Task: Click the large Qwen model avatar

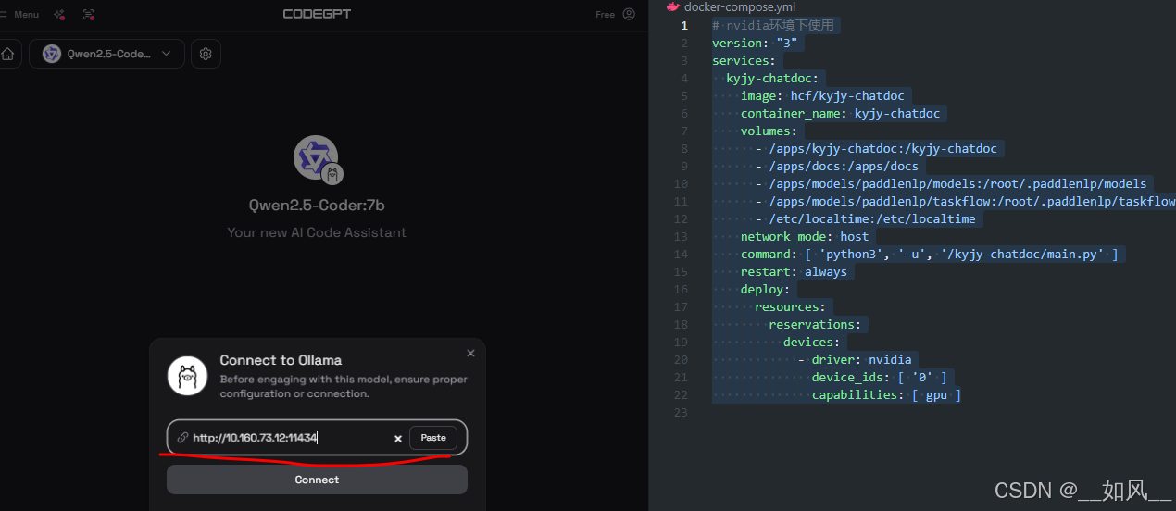Action: point(317,157)
